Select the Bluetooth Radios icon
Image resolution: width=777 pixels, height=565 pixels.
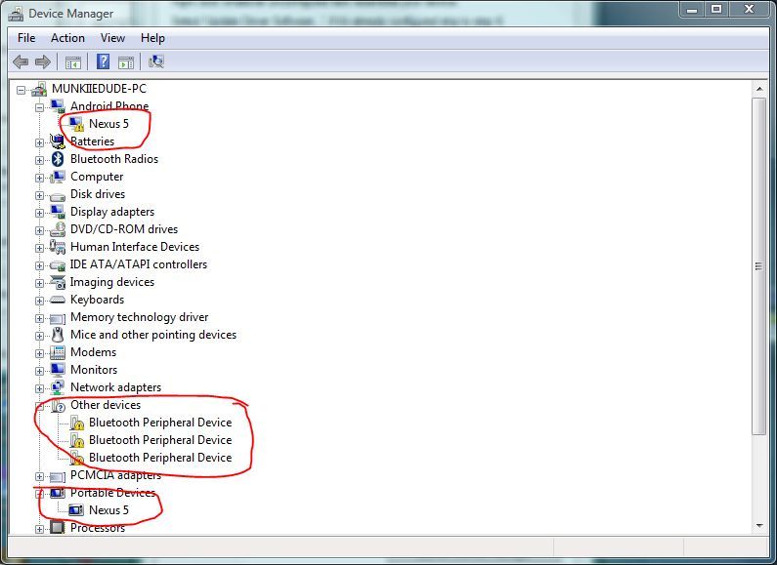(x=57, y=159)
